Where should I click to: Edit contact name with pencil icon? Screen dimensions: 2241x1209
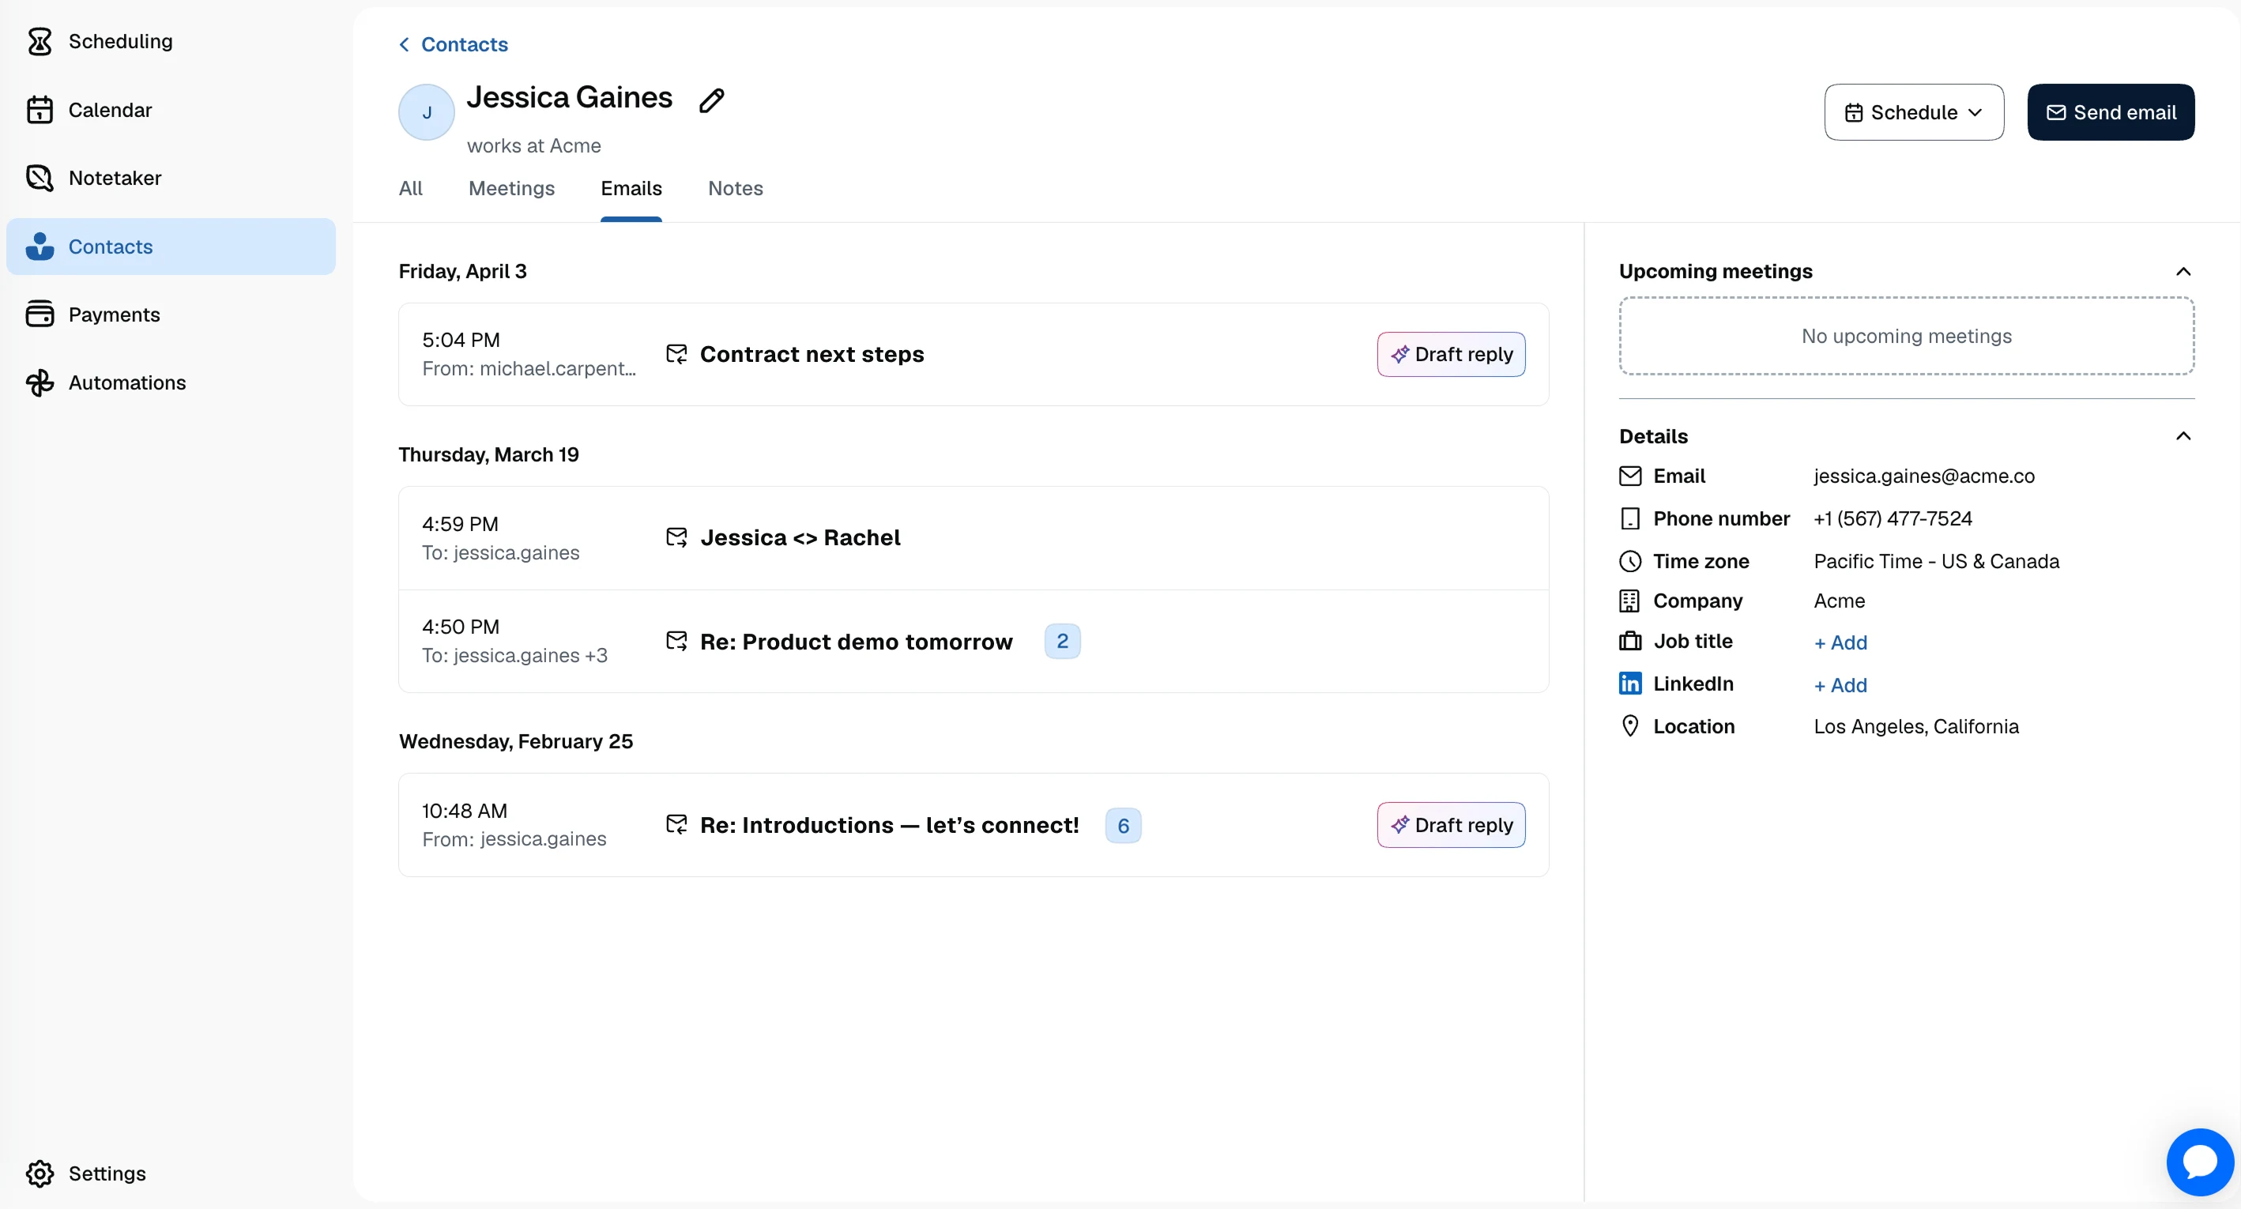pos(712,100)
